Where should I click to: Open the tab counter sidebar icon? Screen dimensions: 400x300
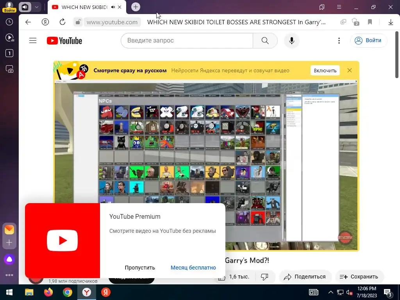coord(9,53)
